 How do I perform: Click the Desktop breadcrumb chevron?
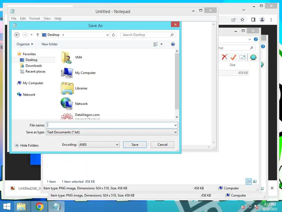point(63,35)
